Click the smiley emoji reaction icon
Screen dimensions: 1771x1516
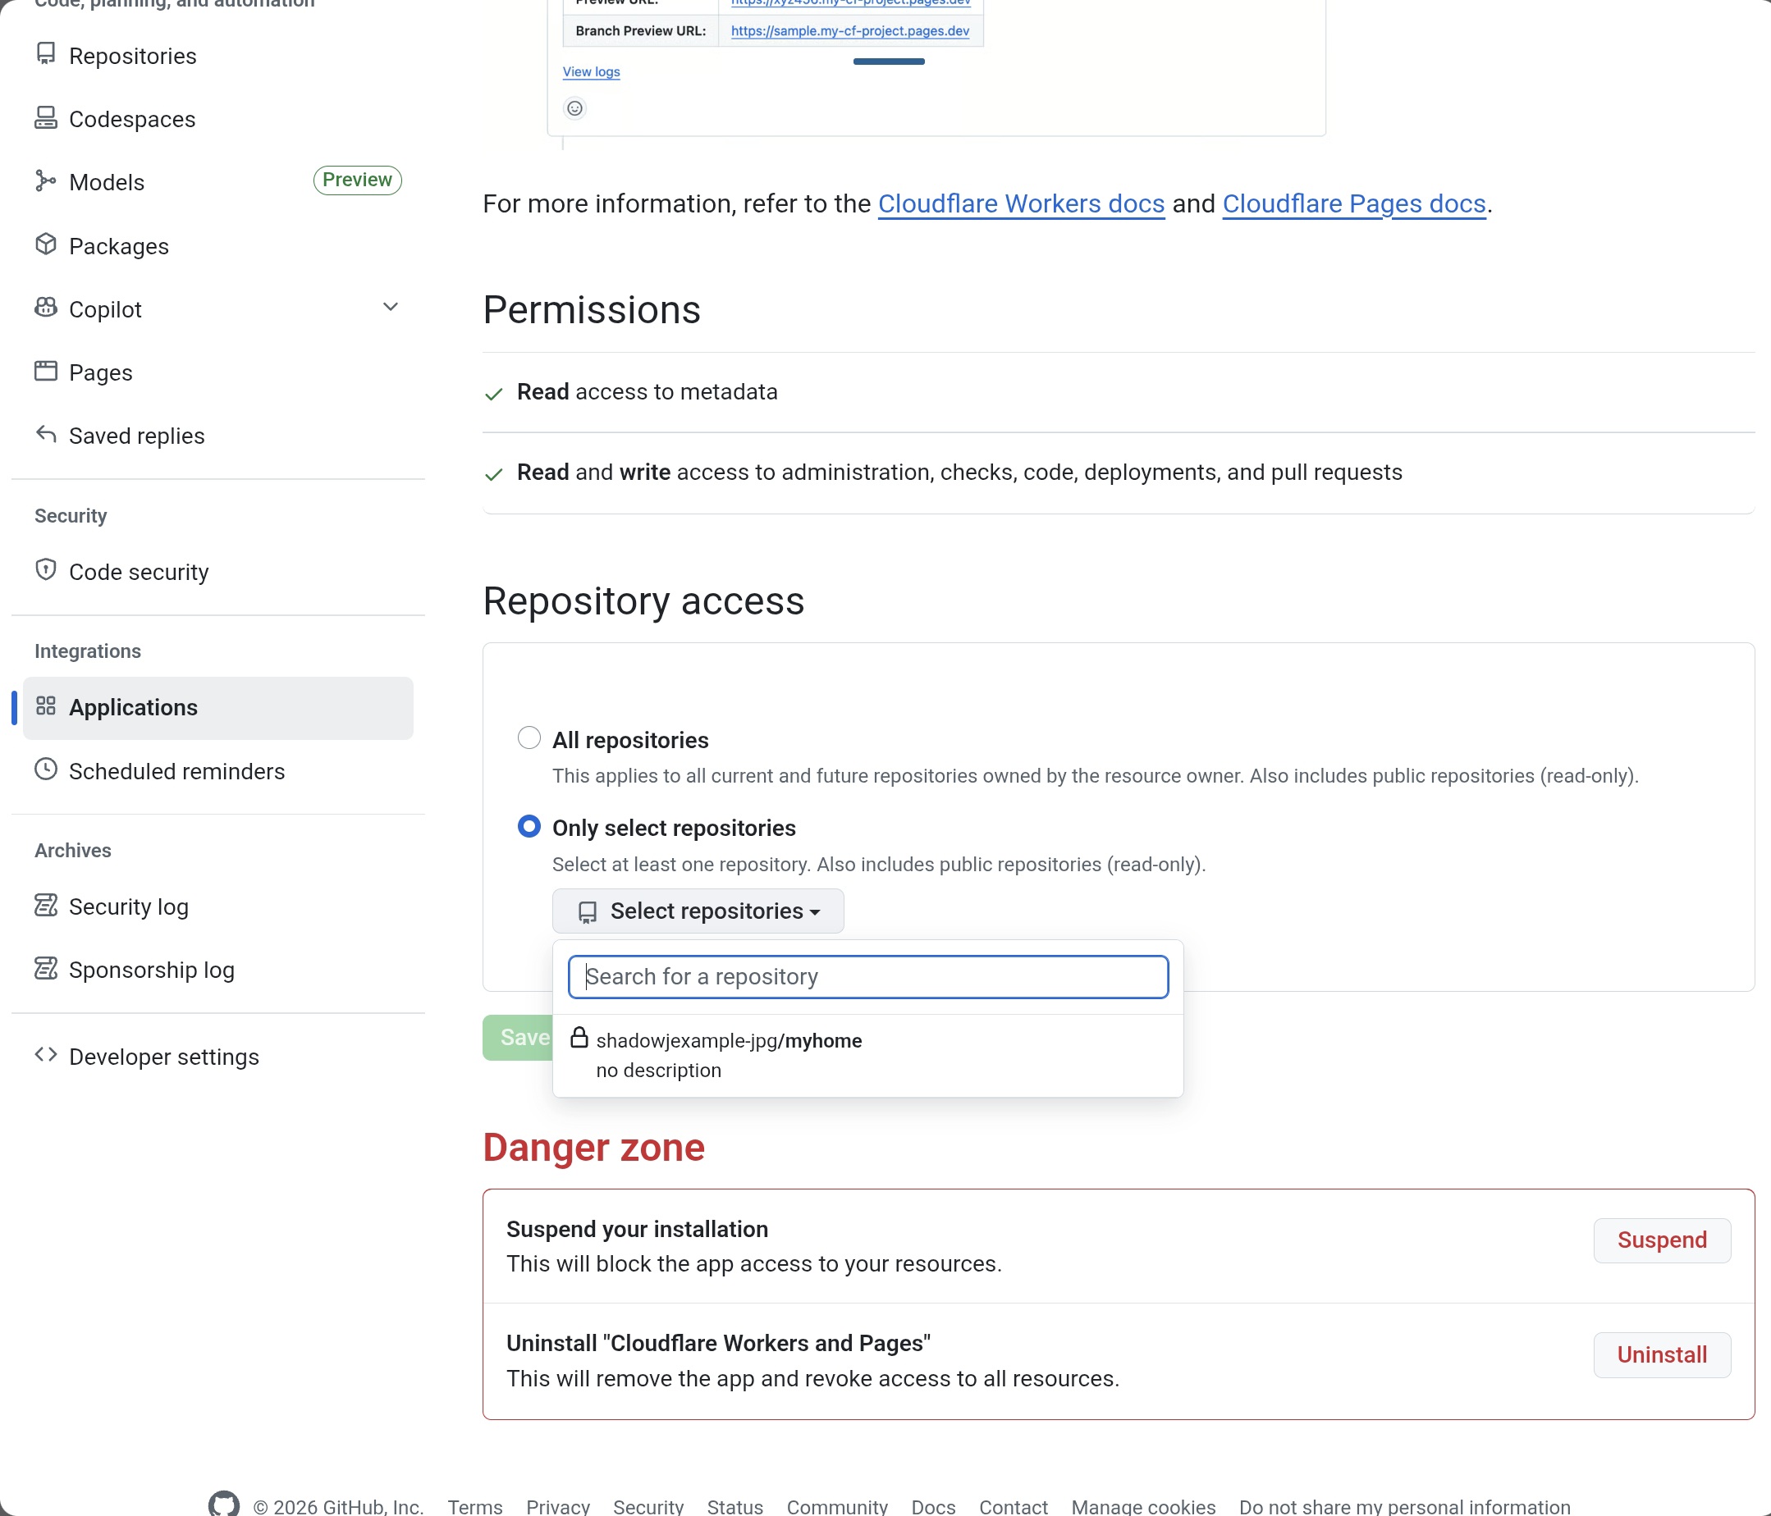coord(575,108)
